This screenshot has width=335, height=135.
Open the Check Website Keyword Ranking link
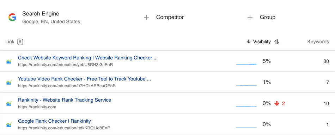pos(88,58)
